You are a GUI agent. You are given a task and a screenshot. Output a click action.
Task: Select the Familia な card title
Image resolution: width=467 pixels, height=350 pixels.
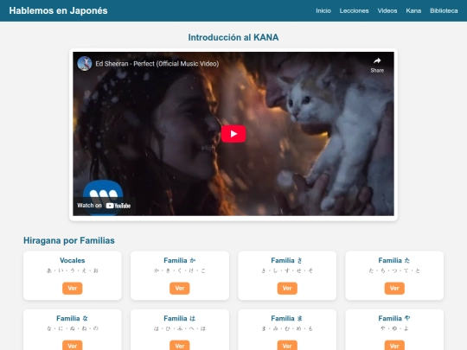[x=73, y=318]
